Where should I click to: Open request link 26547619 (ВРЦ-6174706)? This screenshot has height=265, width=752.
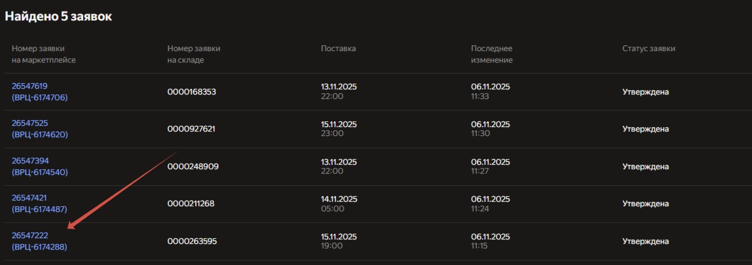(x=39, y=92)
